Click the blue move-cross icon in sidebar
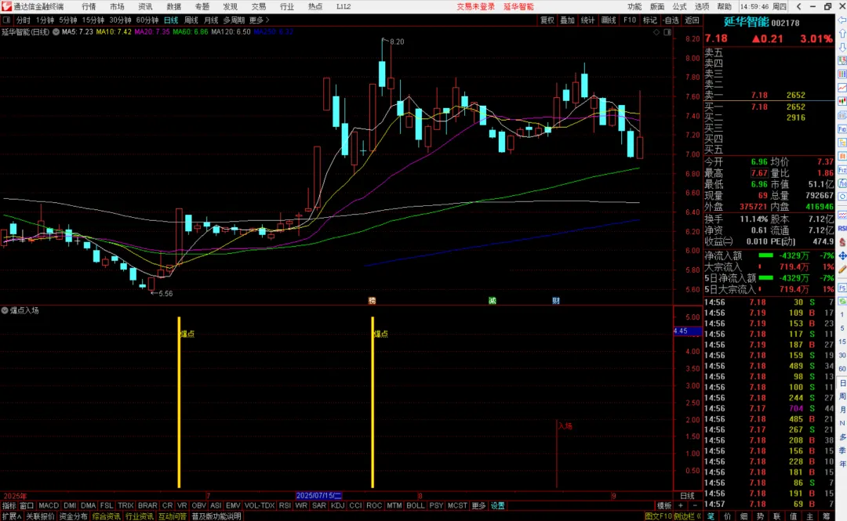 click(x=842, y=256)
